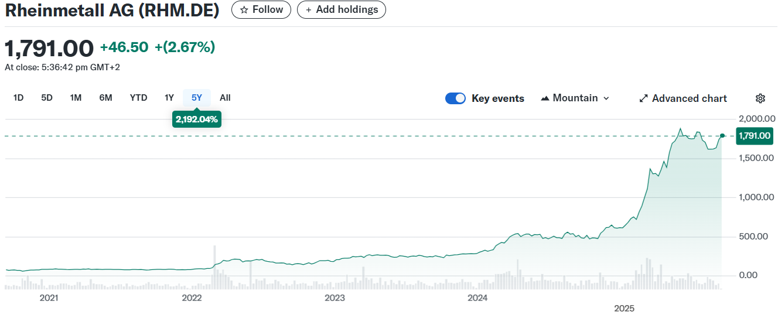Select the 1D time range
The image size is (778, 318).
coord(18,98)
